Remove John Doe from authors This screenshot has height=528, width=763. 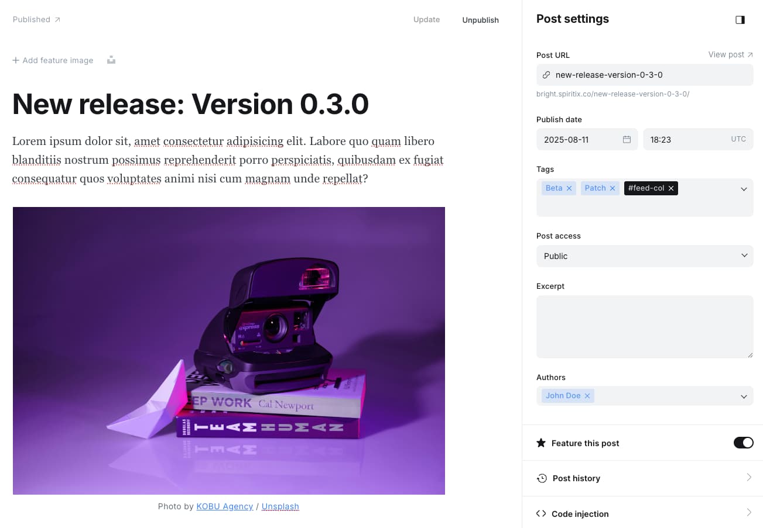(587, 396)
